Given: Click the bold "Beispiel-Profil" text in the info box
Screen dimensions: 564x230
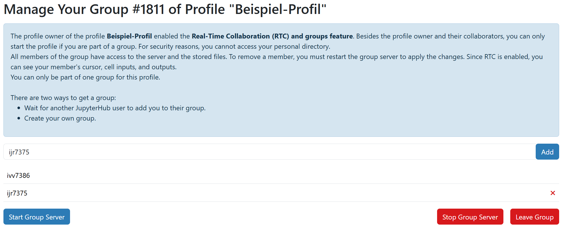Looking at the screenshot, I should [x=129, y=36].
